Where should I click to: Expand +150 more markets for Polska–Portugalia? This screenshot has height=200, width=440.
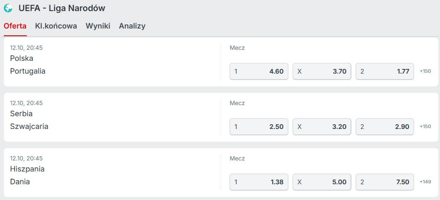click(x=425, y=71)
